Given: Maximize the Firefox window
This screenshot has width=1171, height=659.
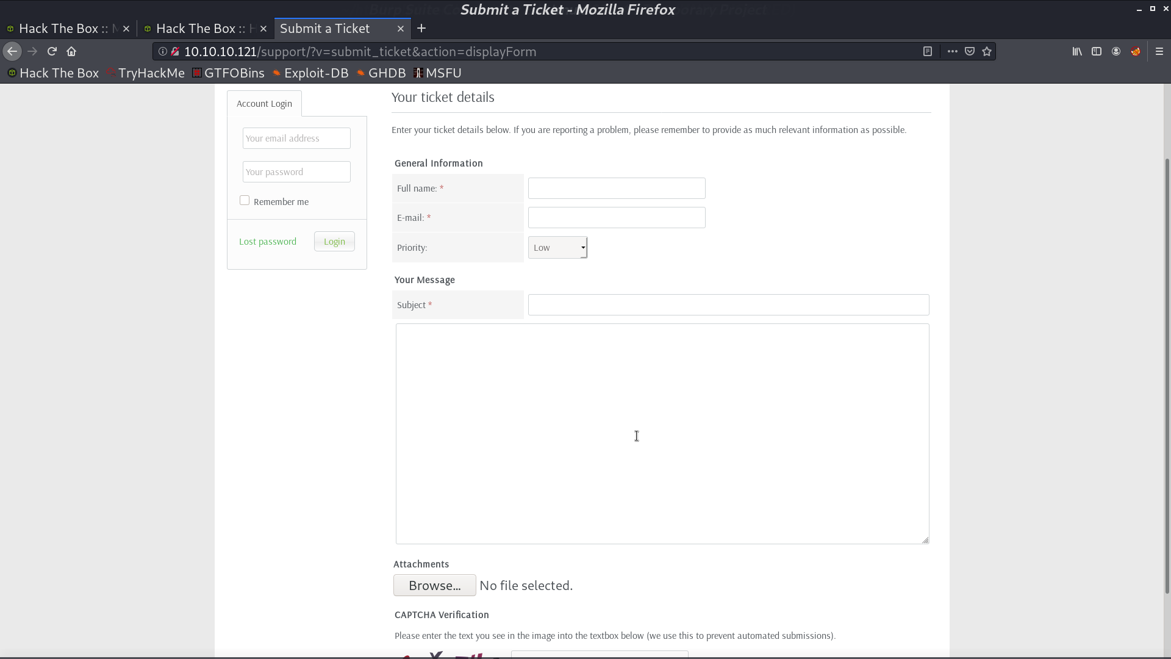Looking at the screenshot, I should click(1152, 9).
